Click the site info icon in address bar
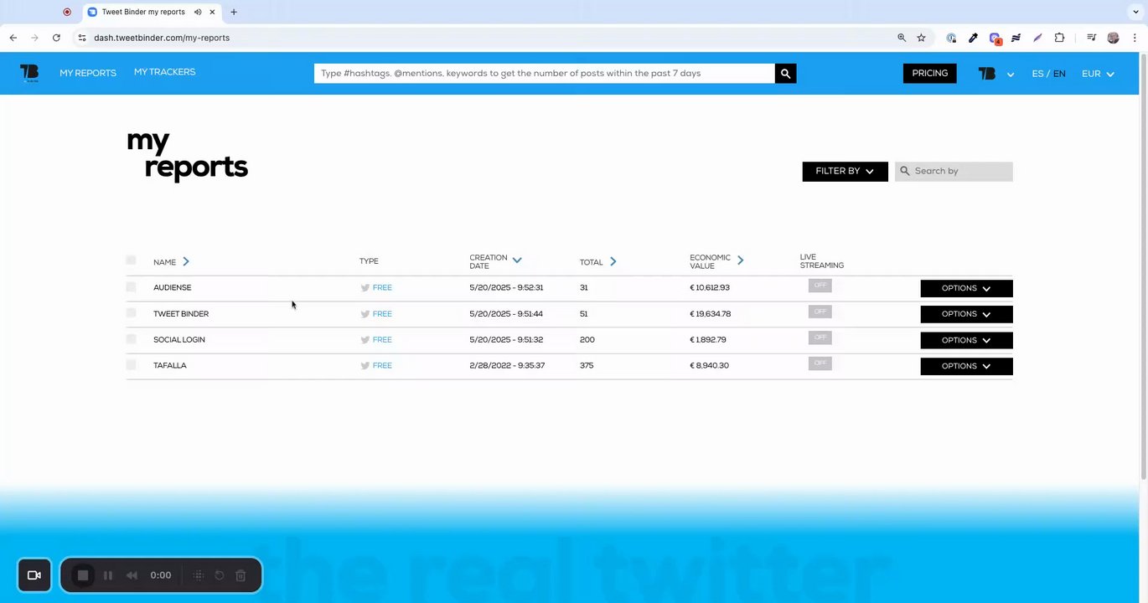This screenshot has width=1148, height=603. 82,38
